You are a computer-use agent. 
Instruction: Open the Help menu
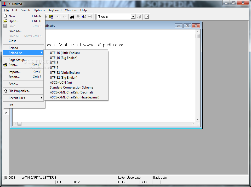(x=83, y=10)
